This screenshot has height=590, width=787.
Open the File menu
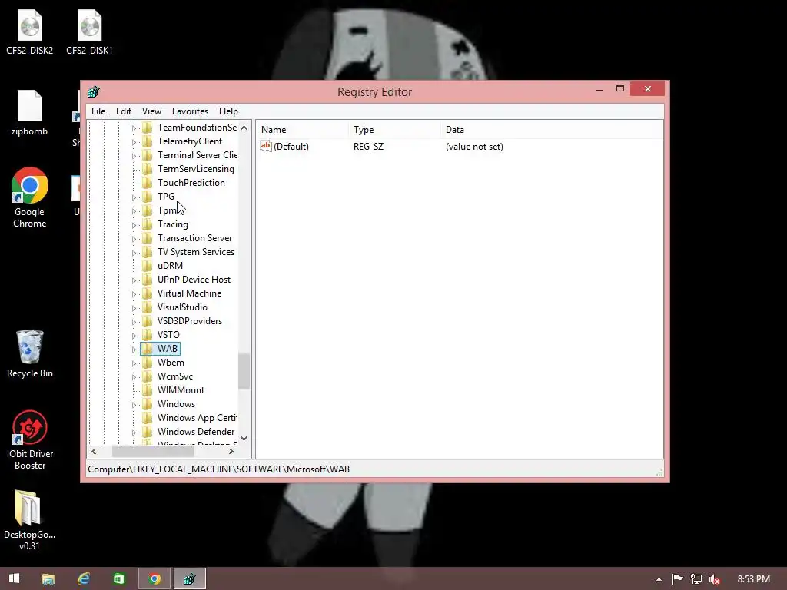(98, 111)
